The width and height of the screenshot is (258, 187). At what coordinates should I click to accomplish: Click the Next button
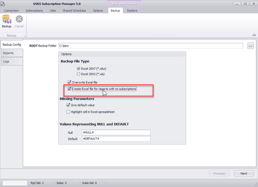(244, 173)
